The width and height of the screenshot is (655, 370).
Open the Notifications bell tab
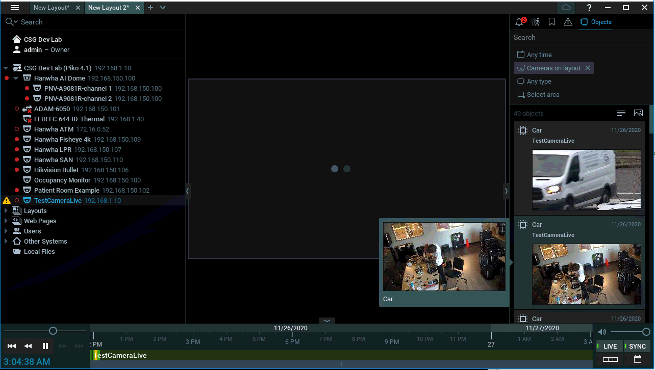click(x=520, y=22)
